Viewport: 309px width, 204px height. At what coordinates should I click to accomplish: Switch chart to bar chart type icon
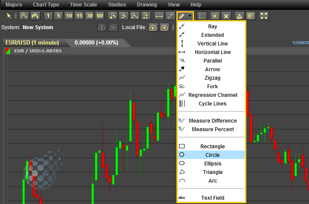click(24, 16)
